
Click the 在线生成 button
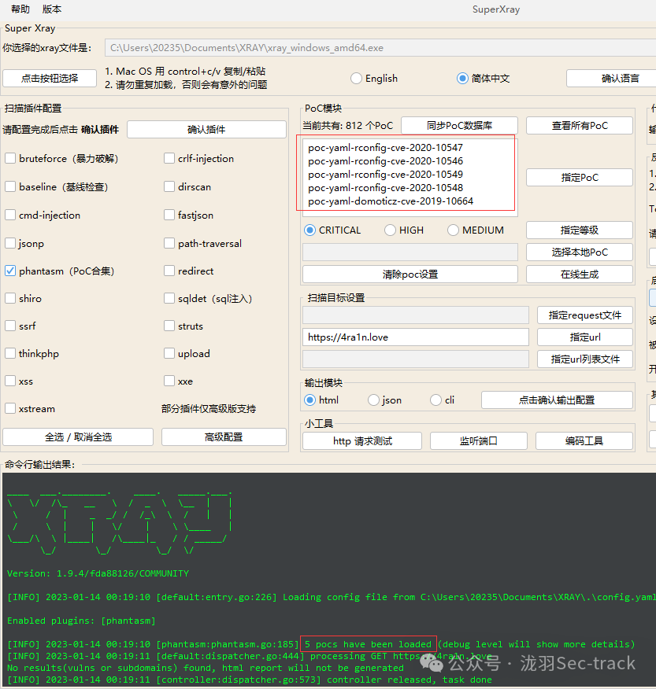[x=580, y=274]
